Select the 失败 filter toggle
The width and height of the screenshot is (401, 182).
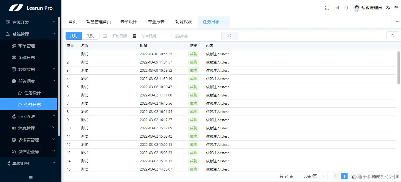90,36
